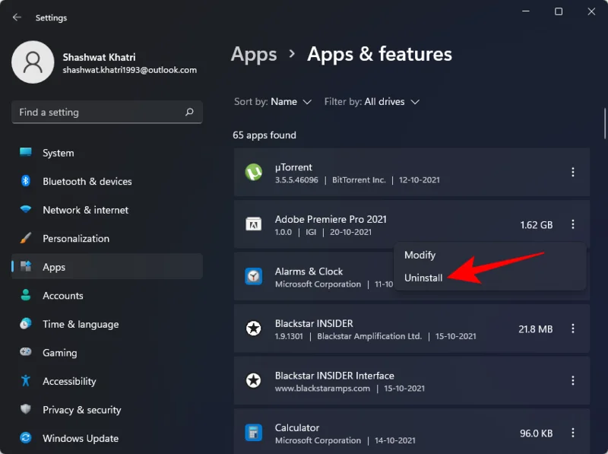Open the three-dot menu for Calculator

pyautogui.click(x=573, y=433)
